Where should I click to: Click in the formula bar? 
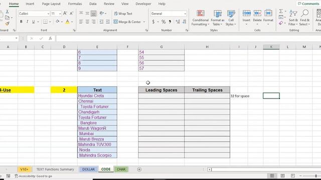click(188, 38)
